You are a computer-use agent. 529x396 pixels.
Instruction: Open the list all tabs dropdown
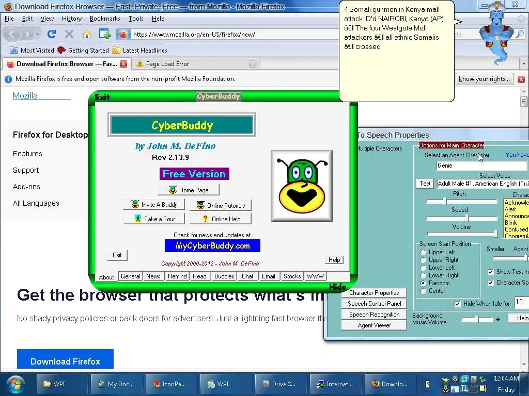[524, 63]
